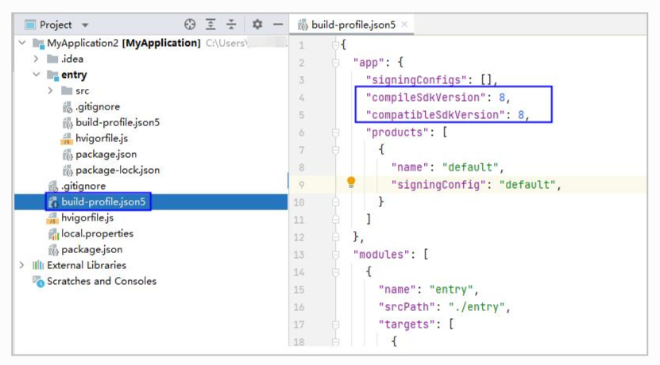660x365 pixels.
Task: Collapse the MyApplication2 root node
Action: (22, 43)
